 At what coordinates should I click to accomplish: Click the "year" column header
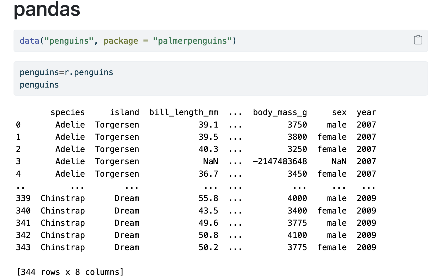(366, 112)
